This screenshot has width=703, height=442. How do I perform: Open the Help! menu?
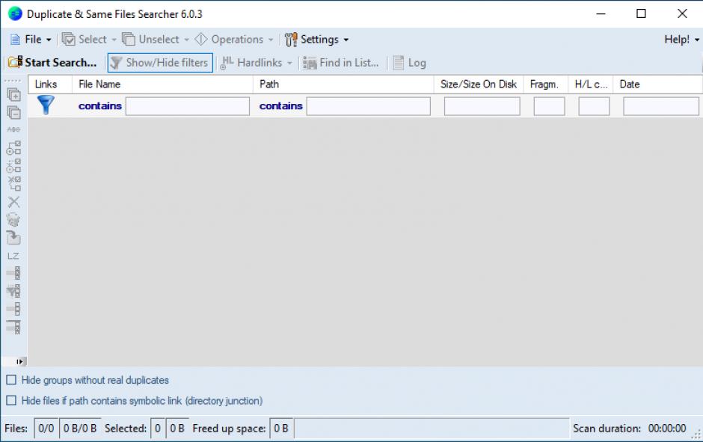(681, 40)
